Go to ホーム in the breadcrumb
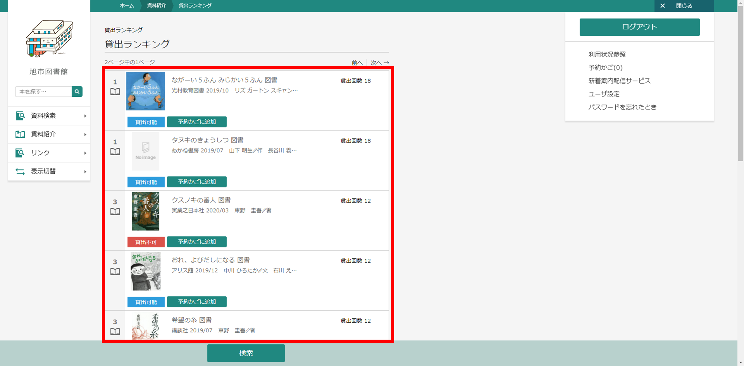Screen dimensions: 744x366 coord(127,6)
